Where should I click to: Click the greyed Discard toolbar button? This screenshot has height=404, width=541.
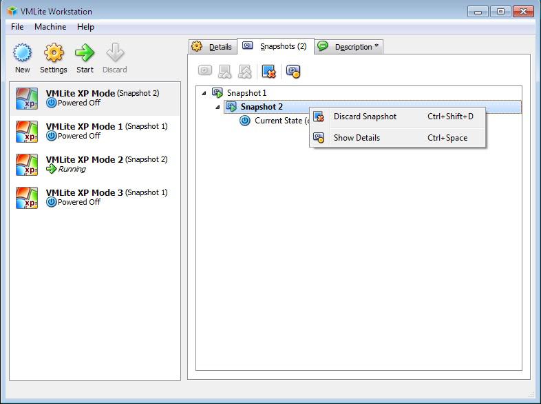pyautogui.click(x=115, y=58)
